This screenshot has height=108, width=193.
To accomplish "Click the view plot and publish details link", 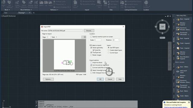I will [x=176, y=107].
